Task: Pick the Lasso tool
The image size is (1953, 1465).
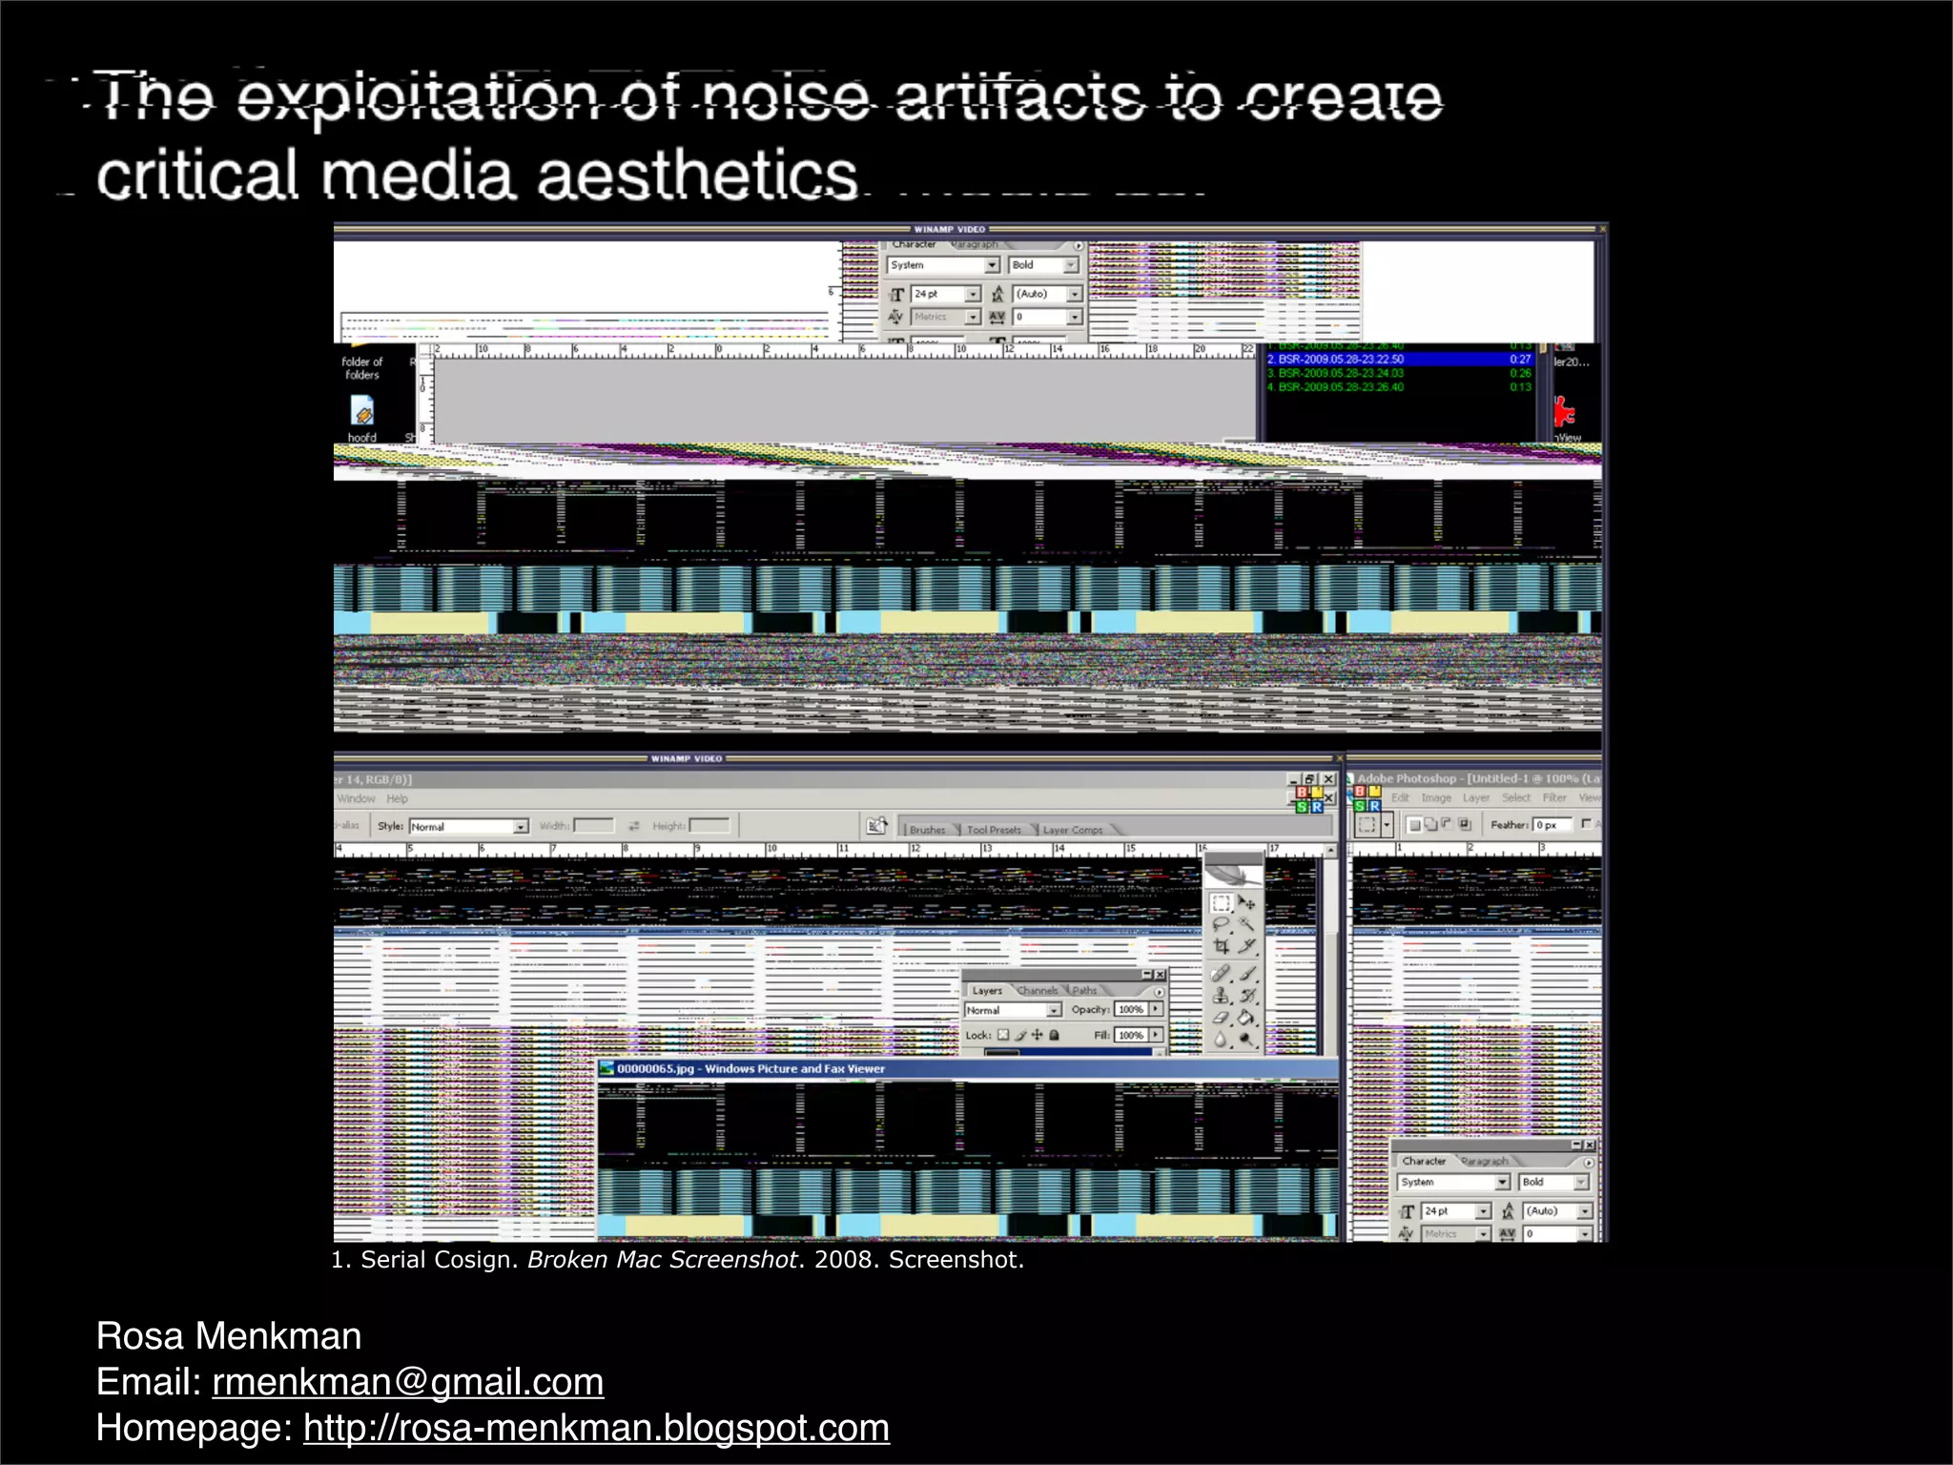Action: [x=1220, y=924]
